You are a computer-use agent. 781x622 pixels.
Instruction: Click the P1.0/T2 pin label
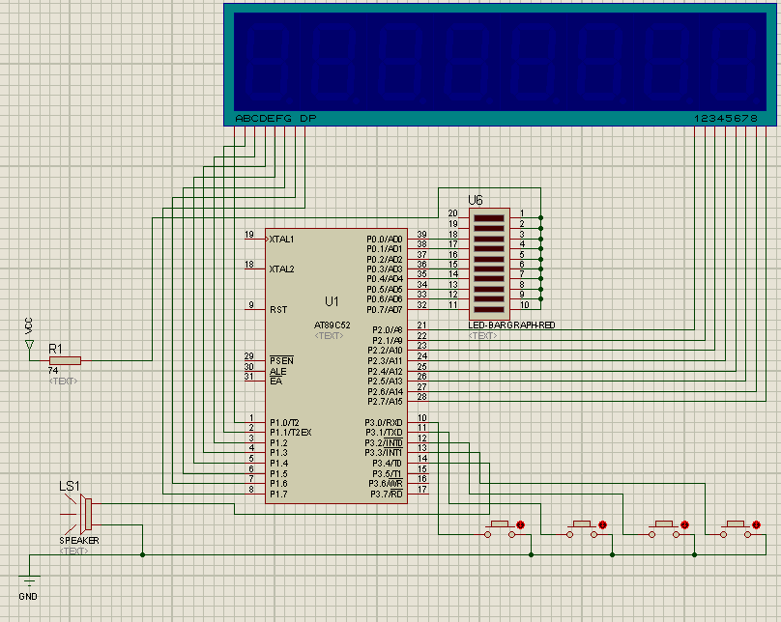coord(284,422)
